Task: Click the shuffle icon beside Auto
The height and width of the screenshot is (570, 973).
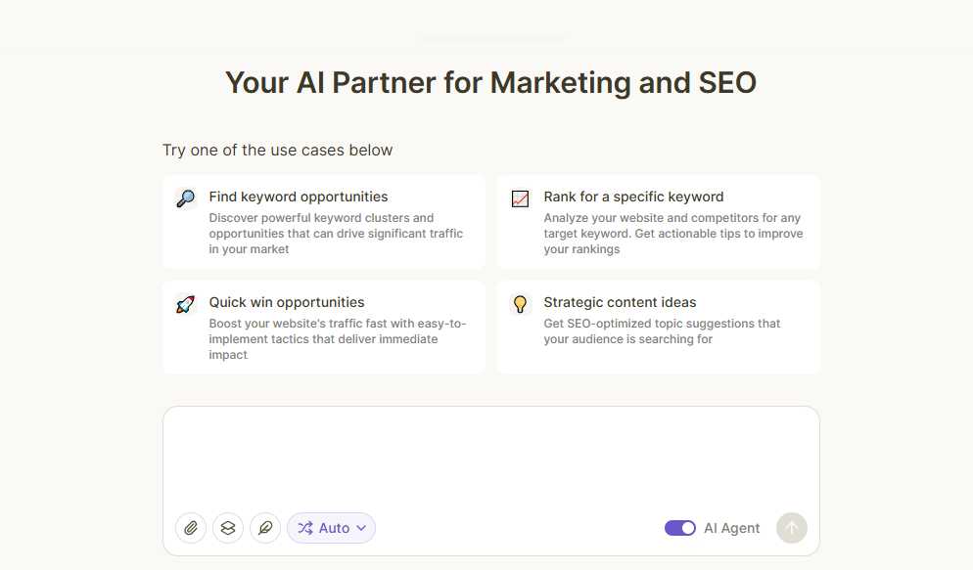Action: [x=305, y=528]
